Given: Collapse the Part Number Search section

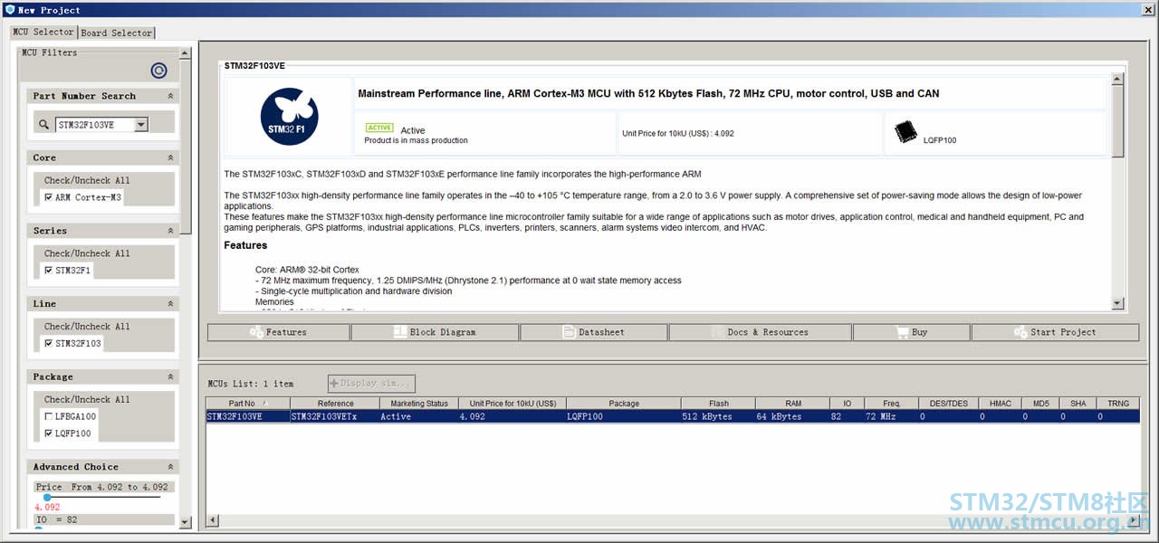Looking at the screenshot, I should [x=170, y=96].
